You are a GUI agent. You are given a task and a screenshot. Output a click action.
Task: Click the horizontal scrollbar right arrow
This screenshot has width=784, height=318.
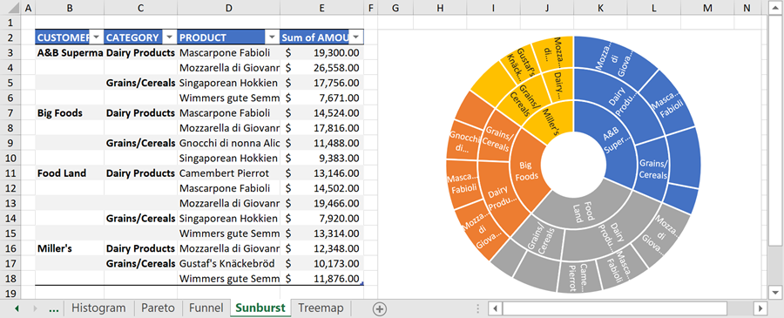tap(760, 308)
